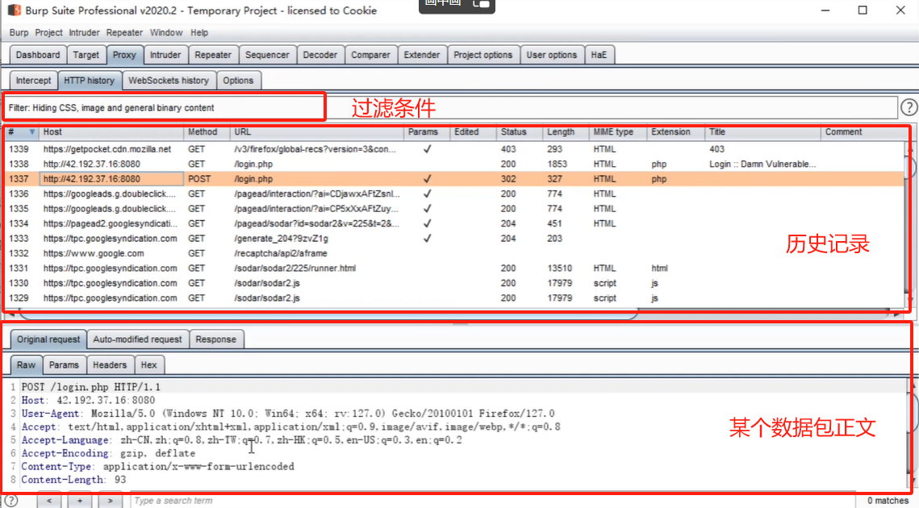Go to previous search match with < button
The height and width of the screenshot is (508, 919).
pyautogui.click(x=49, y=501)
